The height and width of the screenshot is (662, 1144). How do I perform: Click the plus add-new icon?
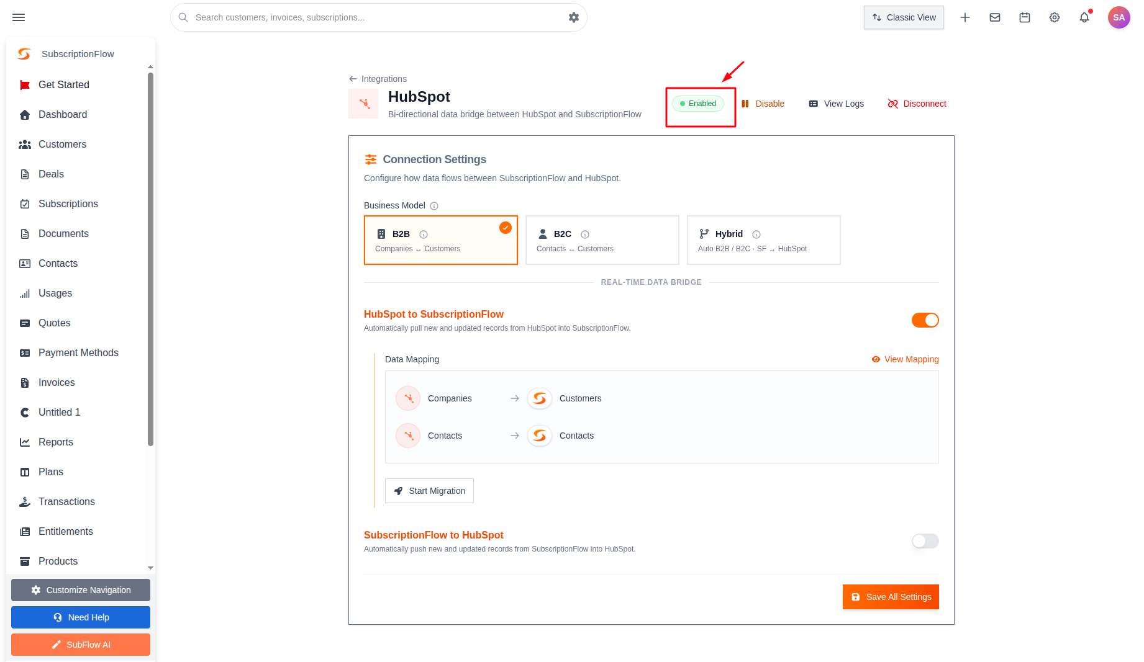click(x=965, y=17)
